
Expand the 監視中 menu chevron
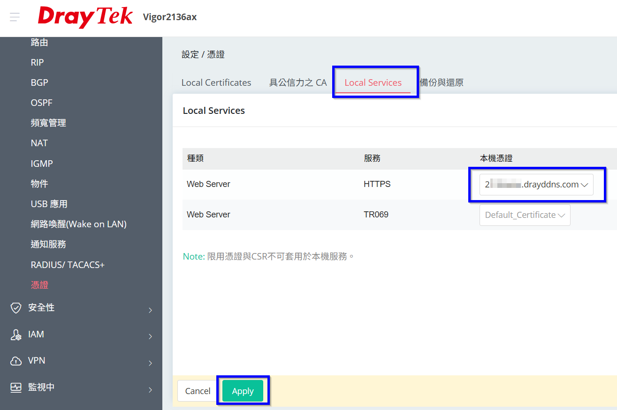150,390
